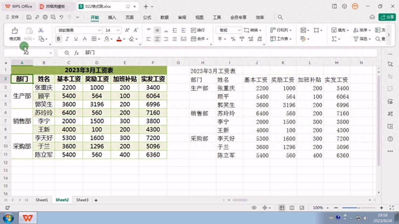Image resolution: width=399 pixels, height=224 pixels.
Task: Switch to Sheet3 worksheet tab
Action: pos(82,200)
